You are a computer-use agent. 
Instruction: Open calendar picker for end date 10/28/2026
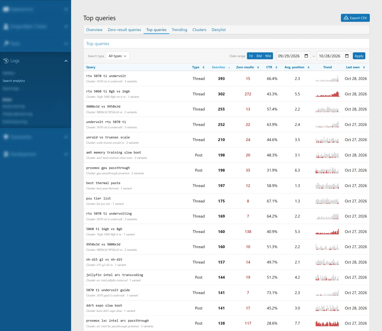coord(347,56)
